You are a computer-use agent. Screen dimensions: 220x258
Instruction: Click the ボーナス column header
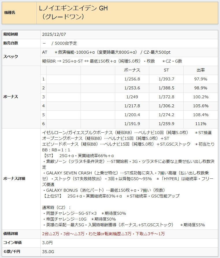[132, 70]
